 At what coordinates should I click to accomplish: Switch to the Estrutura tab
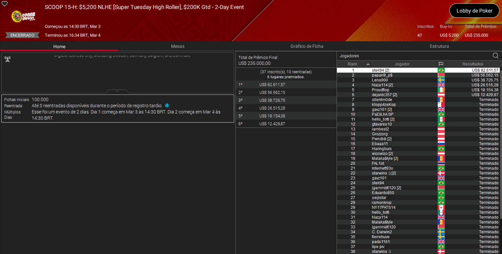tap(439, 46)
